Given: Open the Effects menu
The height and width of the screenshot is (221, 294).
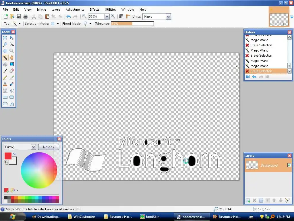Looking at the screenshot, I should point(94,9).
